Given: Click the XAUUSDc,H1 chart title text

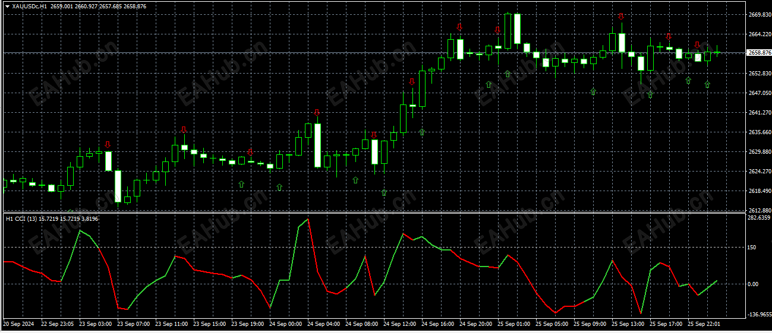Looking at the screenshot, I should tap(29, 6).
